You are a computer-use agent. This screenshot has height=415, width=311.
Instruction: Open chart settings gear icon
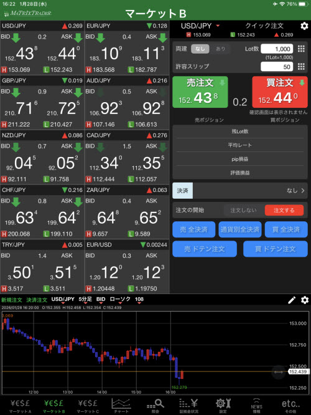pyautogui.click(x=305, y=300)
